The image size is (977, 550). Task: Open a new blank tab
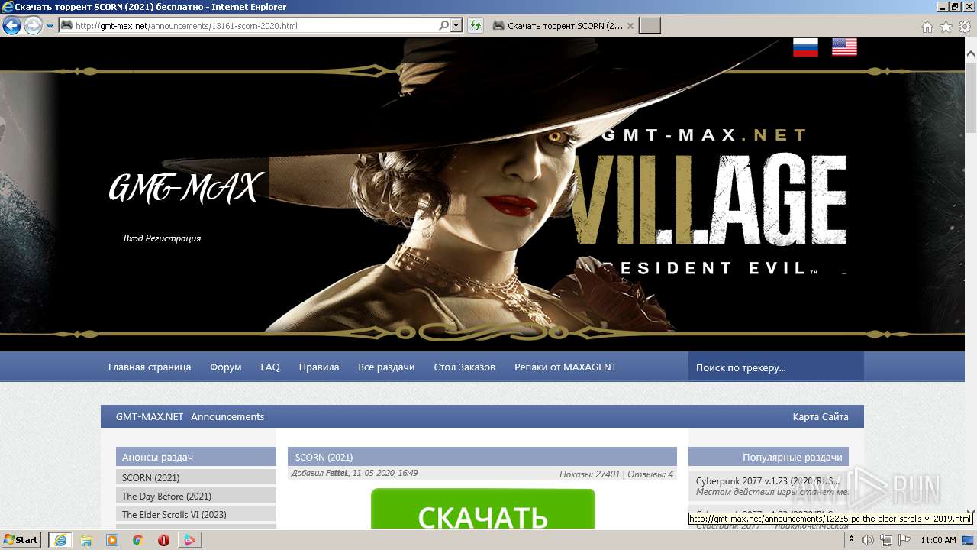[650, 25]
